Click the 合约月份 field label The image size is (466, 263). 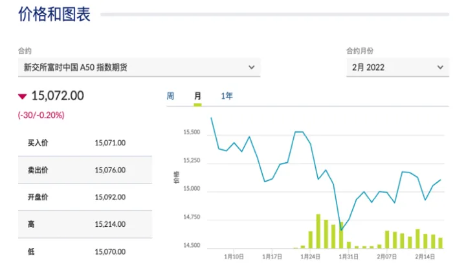tap(360, 51)
